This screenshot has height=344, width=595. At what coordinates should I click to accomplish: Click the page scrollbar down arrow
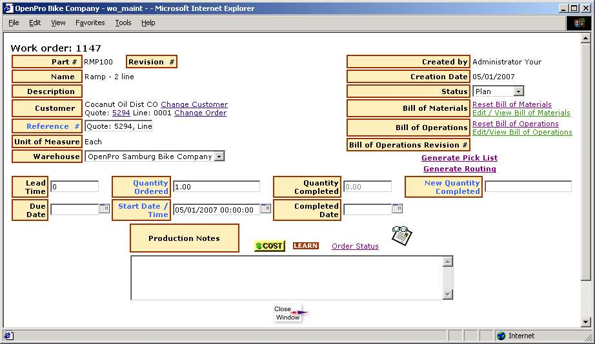[585, 321]
